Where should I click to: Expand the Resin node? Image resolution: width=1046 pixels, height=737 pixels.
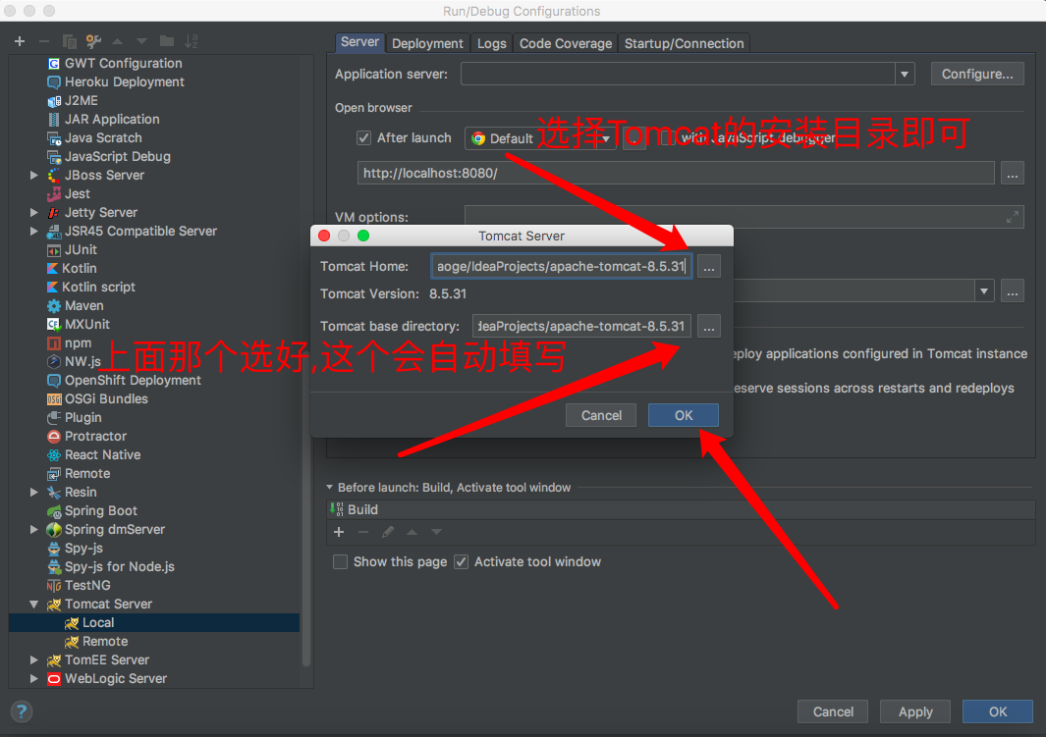coord(34,493)
